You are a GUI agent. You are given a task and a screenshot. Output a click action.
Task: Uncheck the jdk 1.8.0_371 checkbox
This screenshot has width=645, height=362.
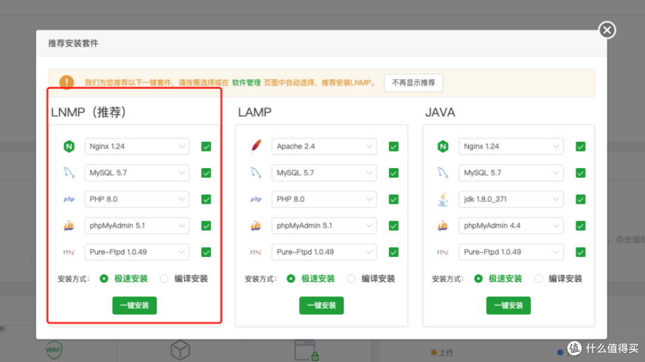pos(580,199)
